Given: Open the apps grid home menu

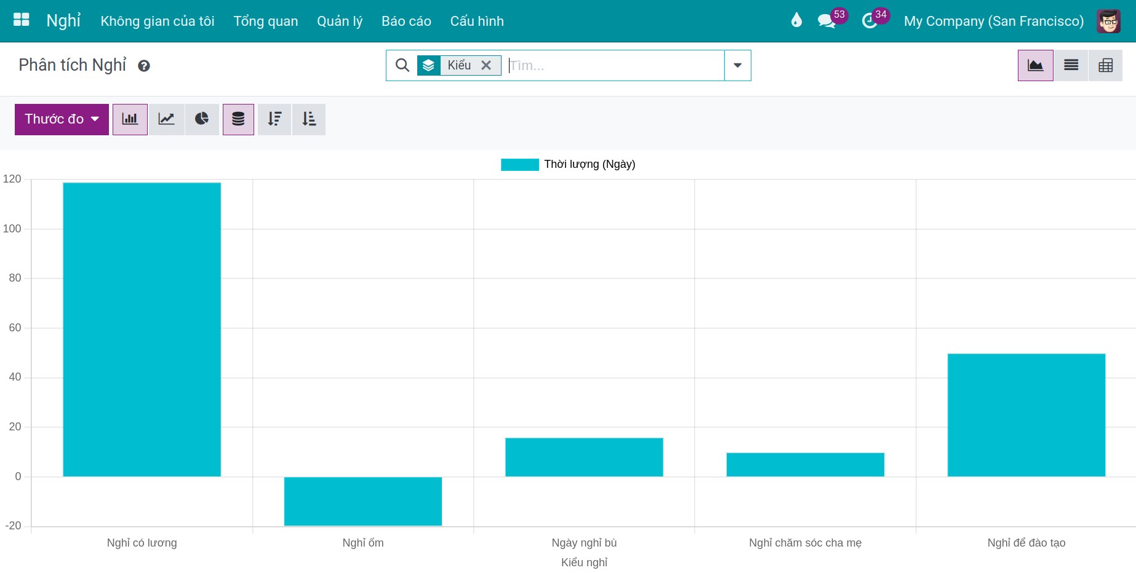Looking at the screenshot, I should tap(22, 20).
